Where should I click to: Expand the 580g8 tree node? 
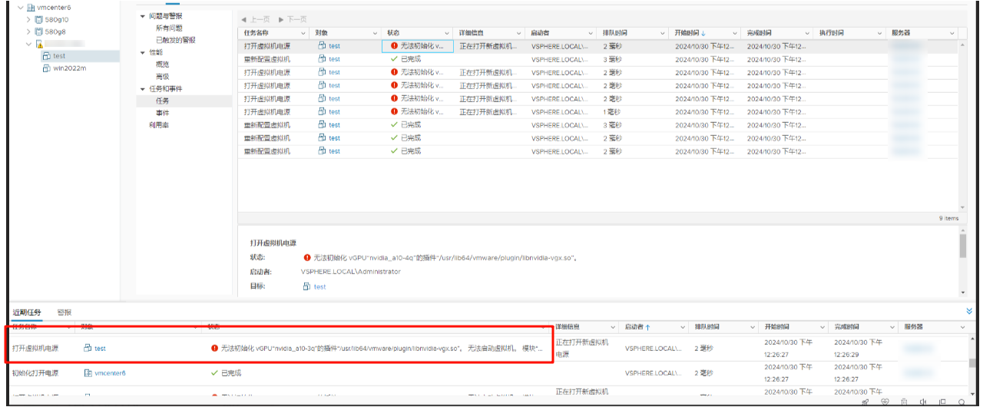coord(28,32)
